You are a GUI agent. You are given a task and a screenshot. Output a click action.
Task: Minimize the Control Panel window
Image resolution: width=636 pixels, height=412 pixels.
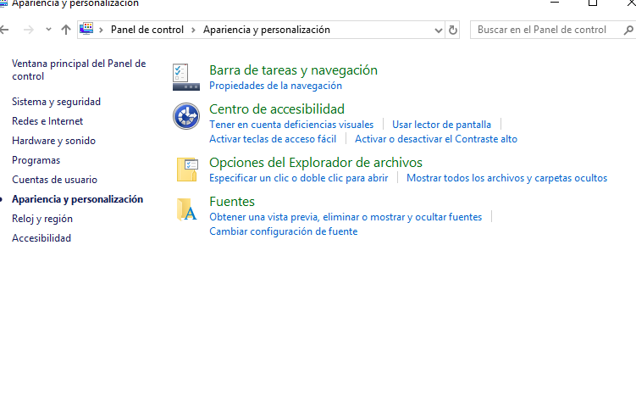(555, 3)
